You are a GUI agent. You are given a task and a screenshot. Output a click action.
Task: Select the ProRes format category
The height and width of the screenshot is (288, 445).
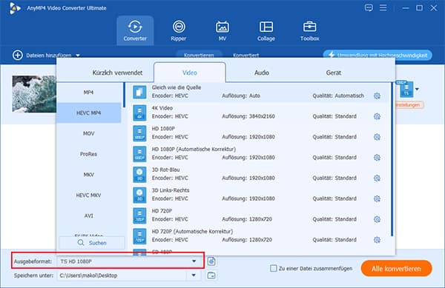[x=88, y=154]
